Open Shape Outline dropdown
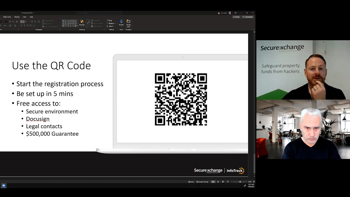 [x=97, y=23]
